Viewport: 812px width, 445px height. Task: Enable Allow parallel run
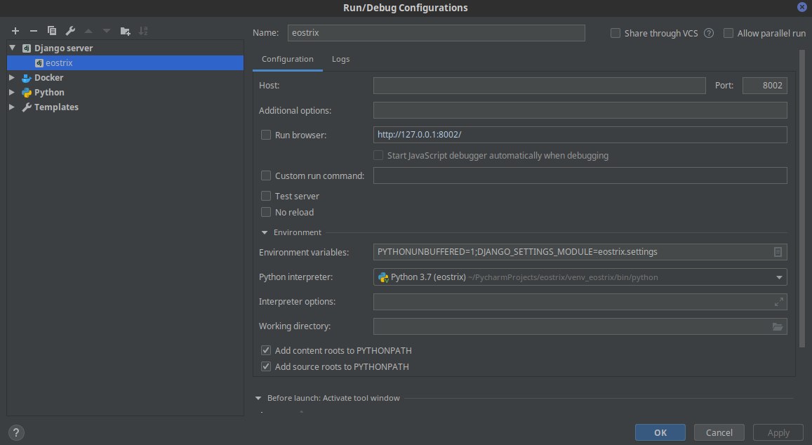(728, 33)
